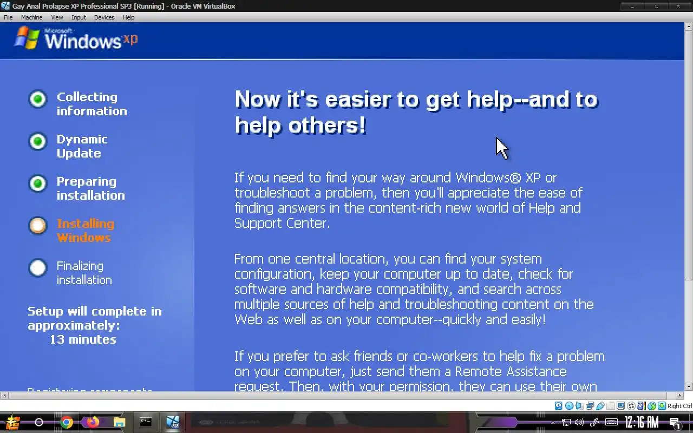
Task: Open the Help menu
Action: pos(128,17)
